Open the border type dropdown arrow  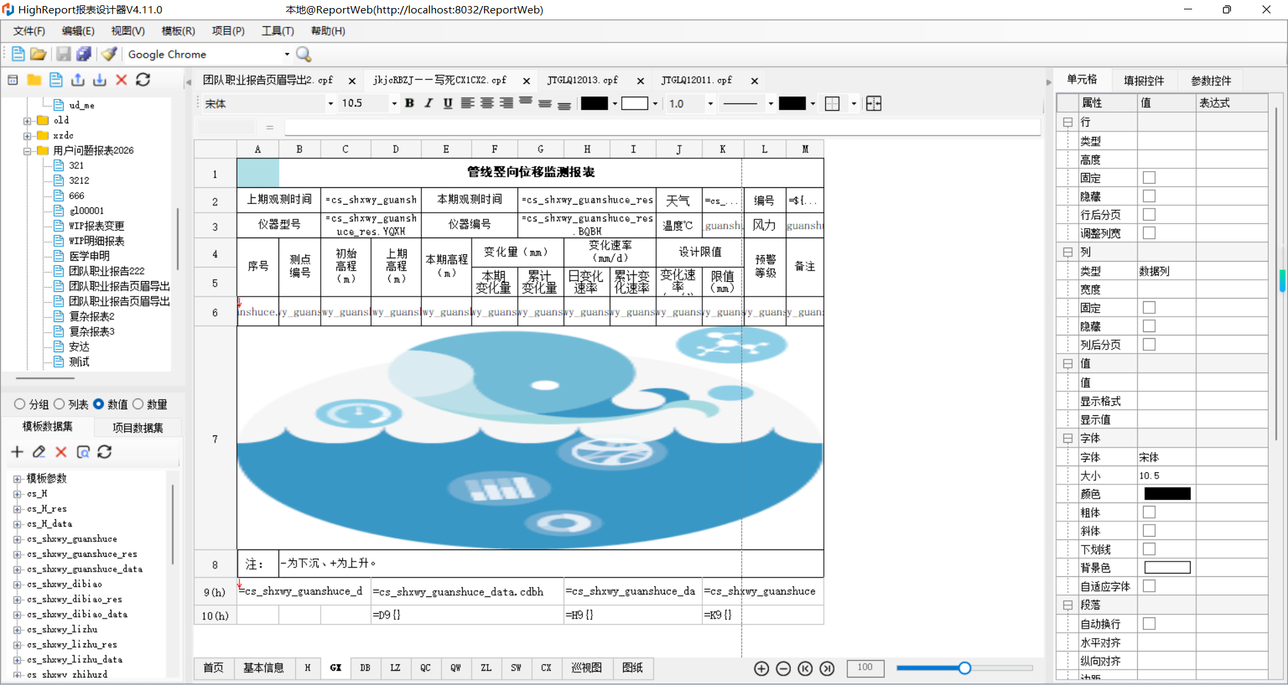853,103
